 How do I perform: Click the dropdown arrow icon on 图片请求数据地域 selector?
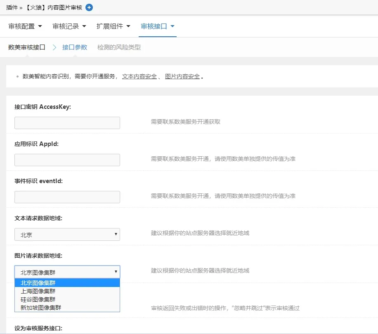pyautogui.click(x=116, y=272)
